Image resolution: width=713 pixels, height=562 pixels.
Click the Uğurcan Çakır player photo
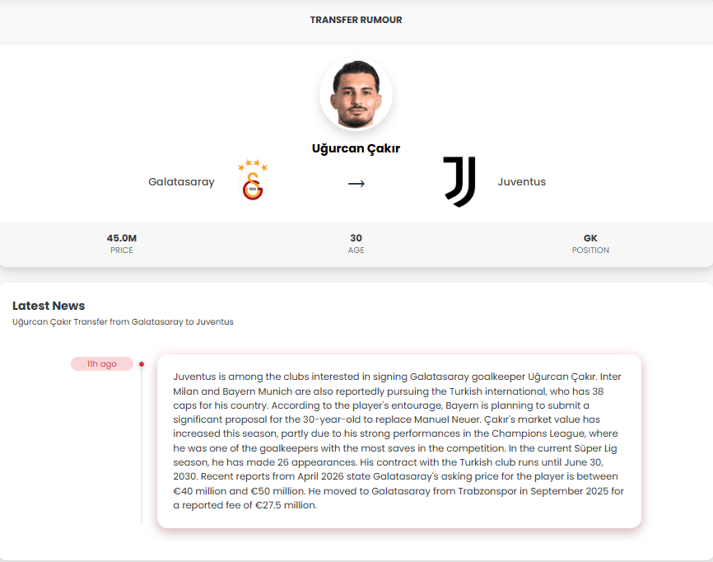pos(356,94)
